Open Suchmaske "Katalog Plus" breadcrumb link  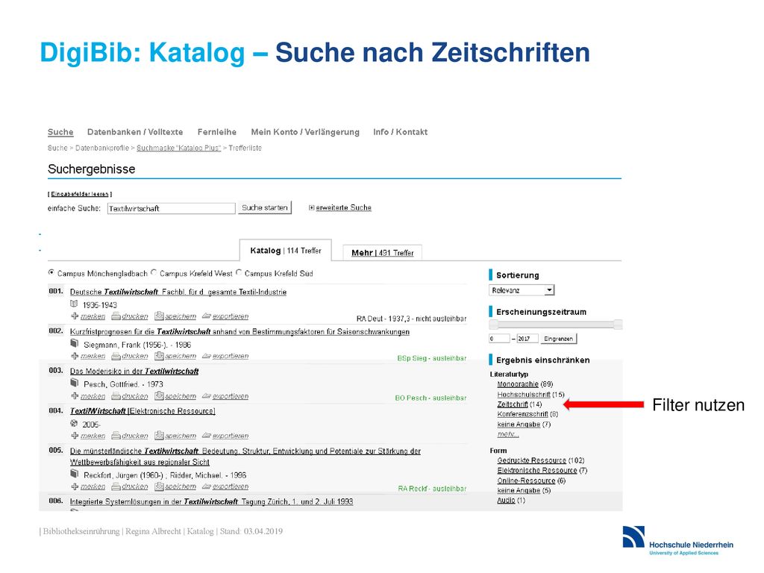click(179, 148)
